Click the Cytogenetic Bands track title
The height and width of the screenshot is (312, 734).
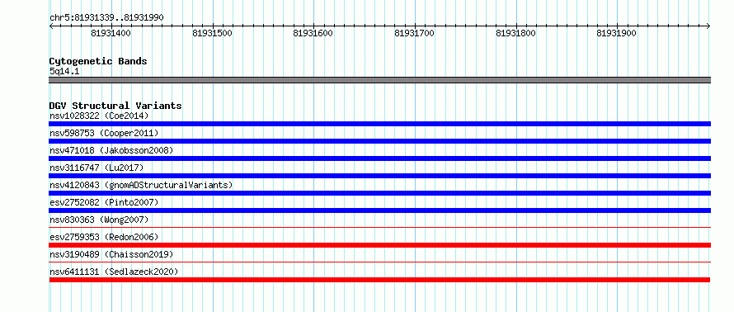click(x=98, y=61)
